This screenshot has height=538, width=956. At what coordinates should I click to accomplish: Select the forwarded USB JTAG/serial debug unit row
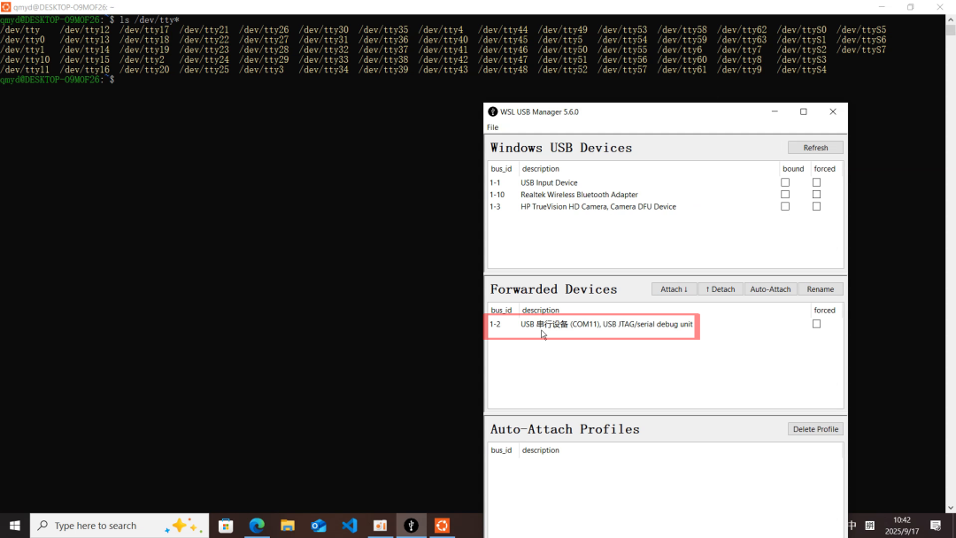click(665, 324)
